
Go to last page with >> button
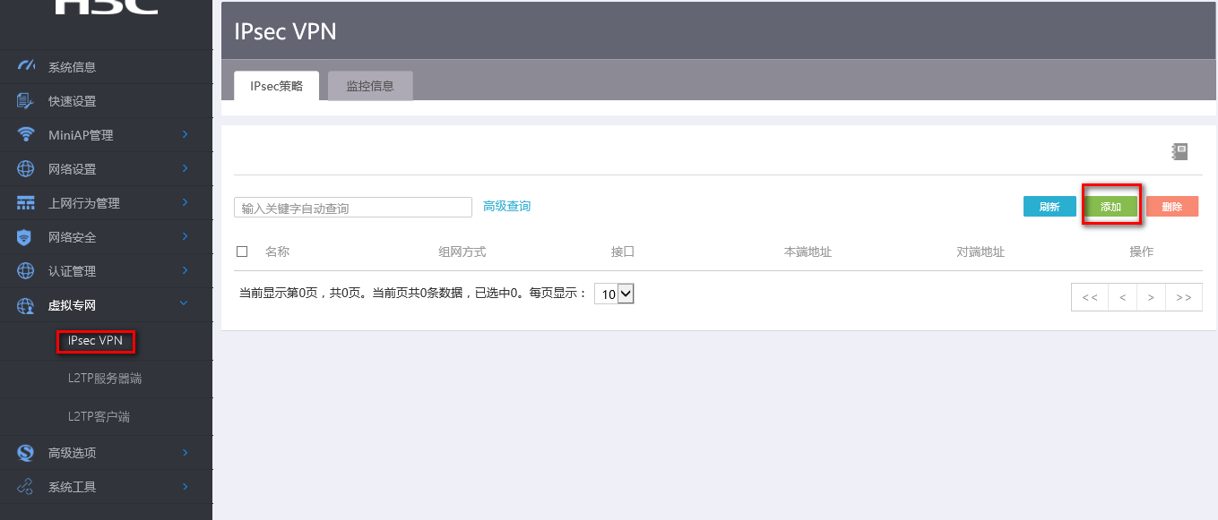[1183, 297]
